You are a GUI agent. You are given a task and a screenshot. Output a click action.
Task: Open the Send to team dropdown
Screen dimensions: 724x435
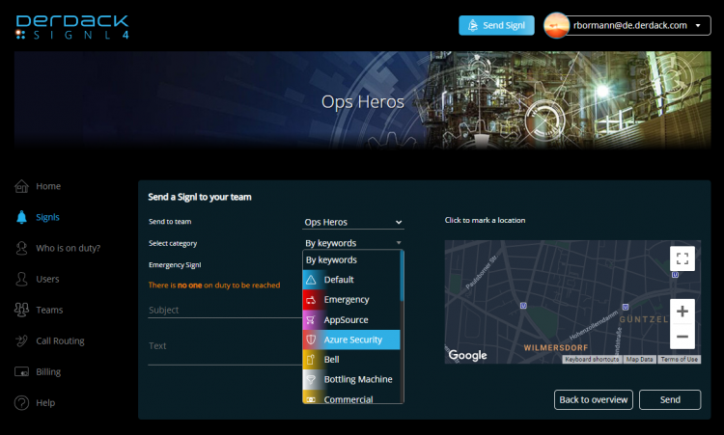coord(353,223)
